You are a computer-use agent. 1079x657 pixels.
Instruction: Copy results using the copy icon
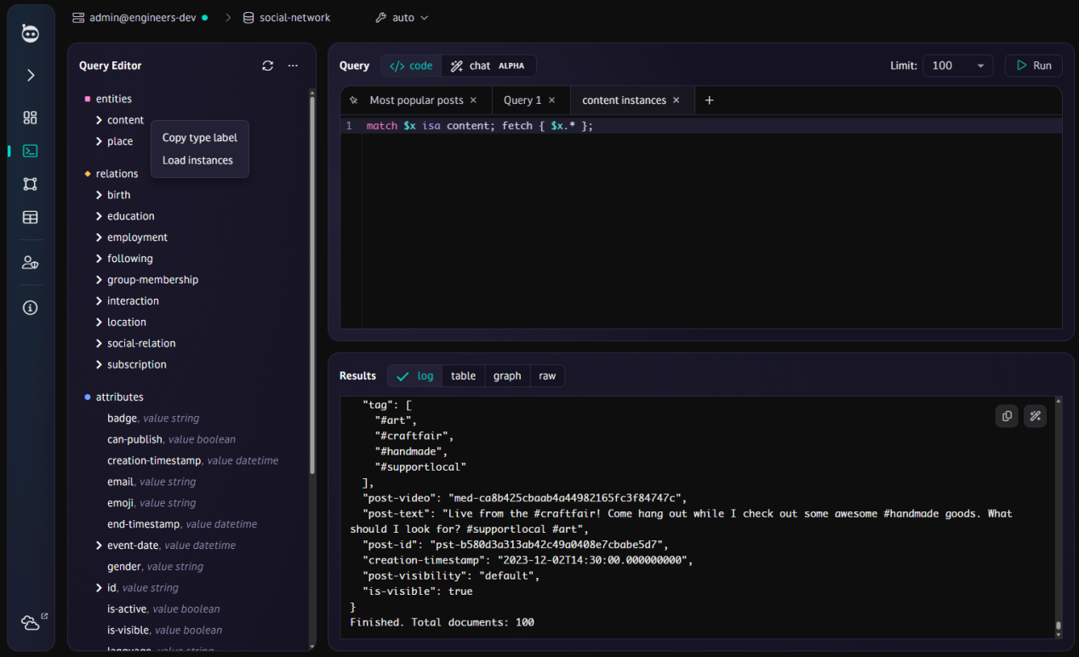[x=1007, y=416]
